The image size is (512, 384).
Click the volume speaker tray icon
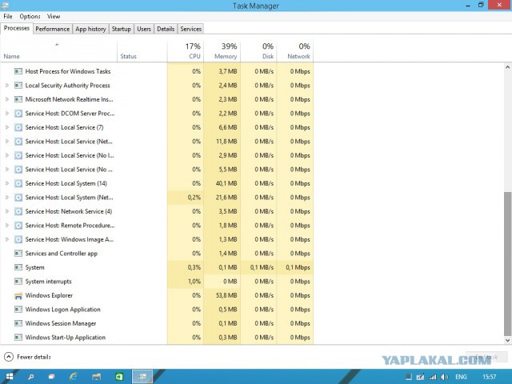pyautogui.click(x=444, y=377)
